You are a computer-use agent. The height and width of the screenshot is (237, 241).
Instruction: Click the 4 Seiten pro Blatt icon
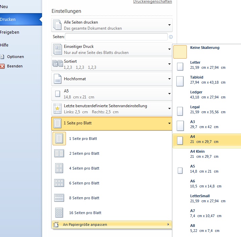(x=59, y=168)
